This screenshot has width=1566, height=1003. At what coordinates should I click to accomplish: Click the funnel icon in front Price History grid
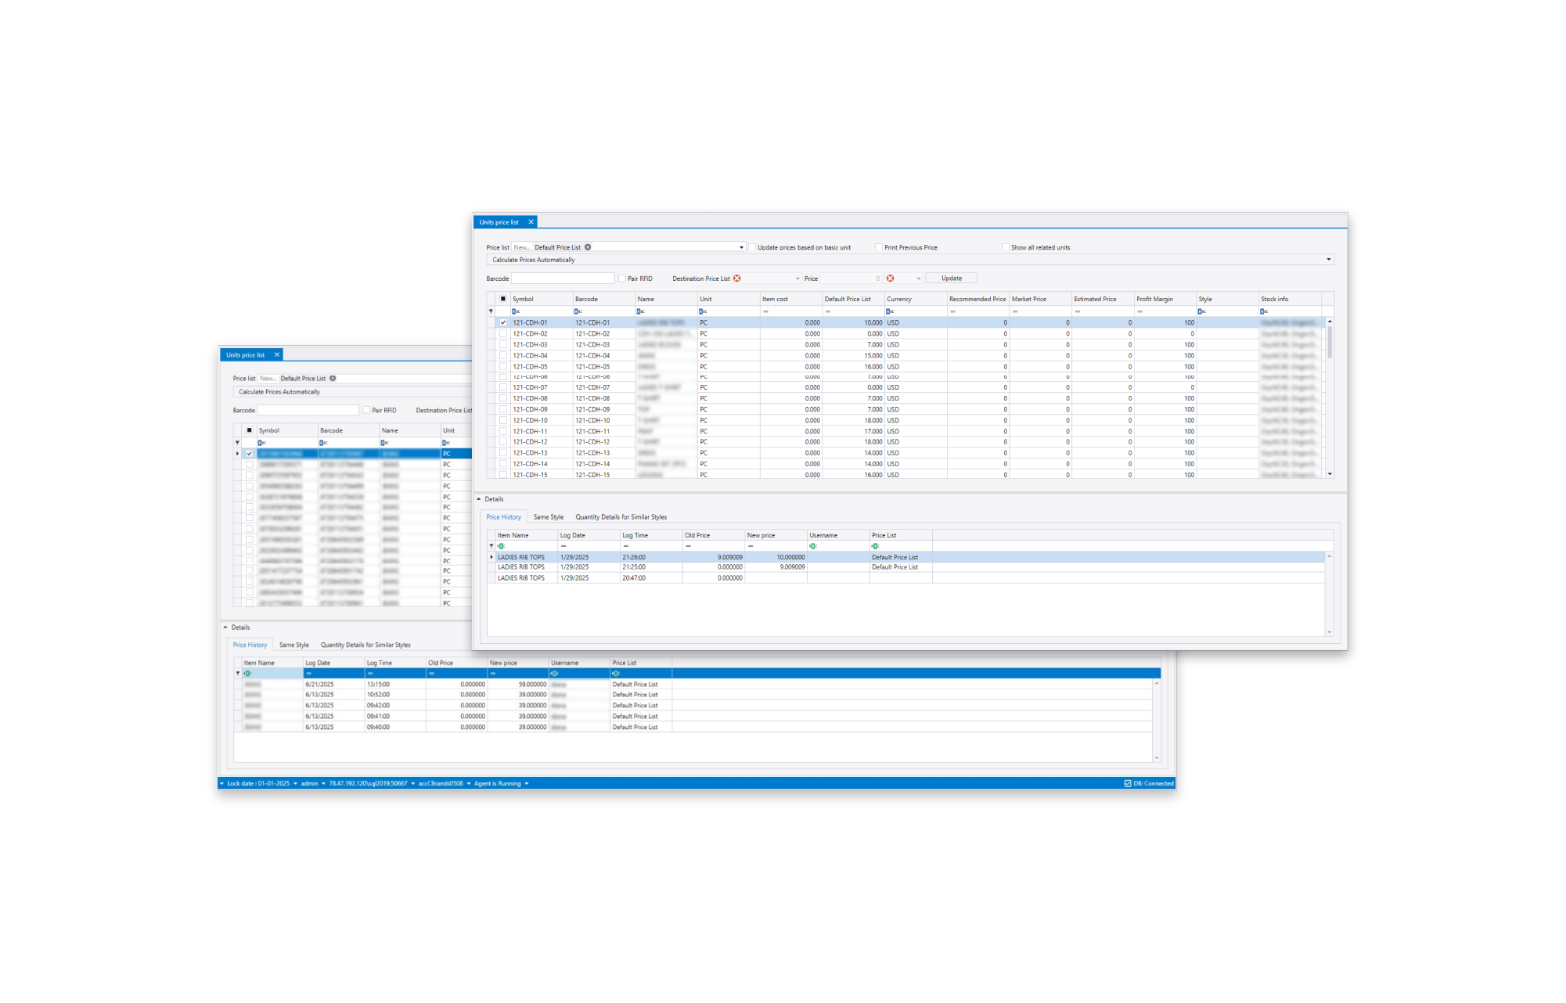(491, 546)
